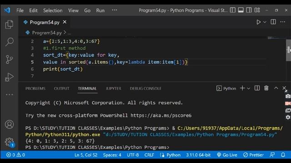Open Customize Layout icon
The image size is (291, 163).
(x=257, y=10)
